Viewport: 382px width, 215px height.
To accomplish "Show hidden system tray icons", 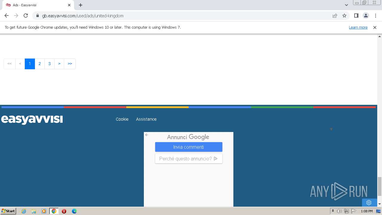I will [333, 211].
